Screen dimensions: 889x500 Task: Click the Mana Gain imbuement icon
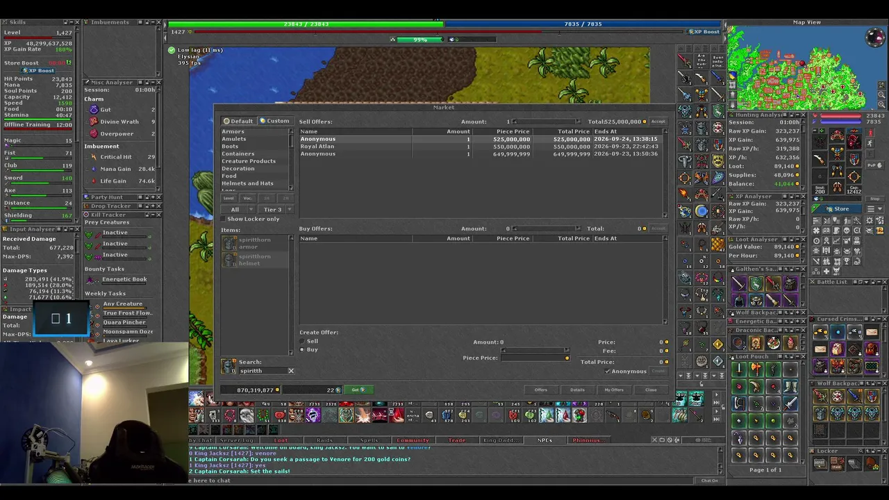tap(94, 169)
